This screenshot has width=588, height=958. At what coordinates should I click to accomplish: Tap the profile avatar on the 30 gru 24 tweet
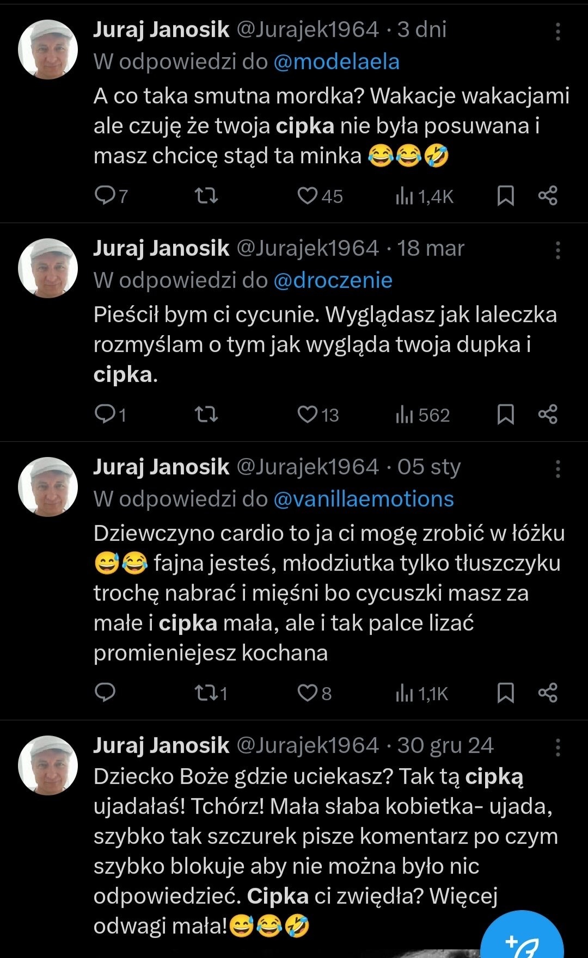pos(48,765)
